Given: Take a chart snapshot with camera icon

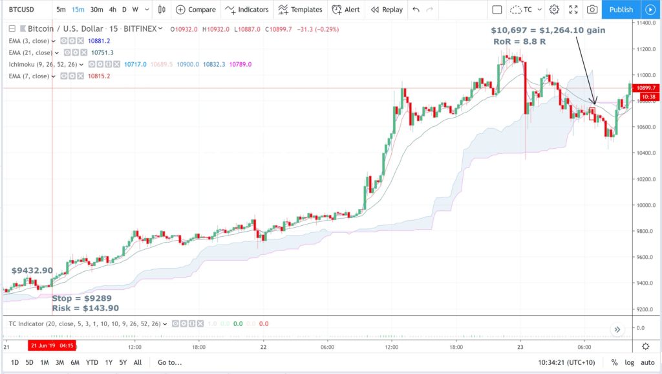Looking at the screenshot, I should click(x=592, y=9).
